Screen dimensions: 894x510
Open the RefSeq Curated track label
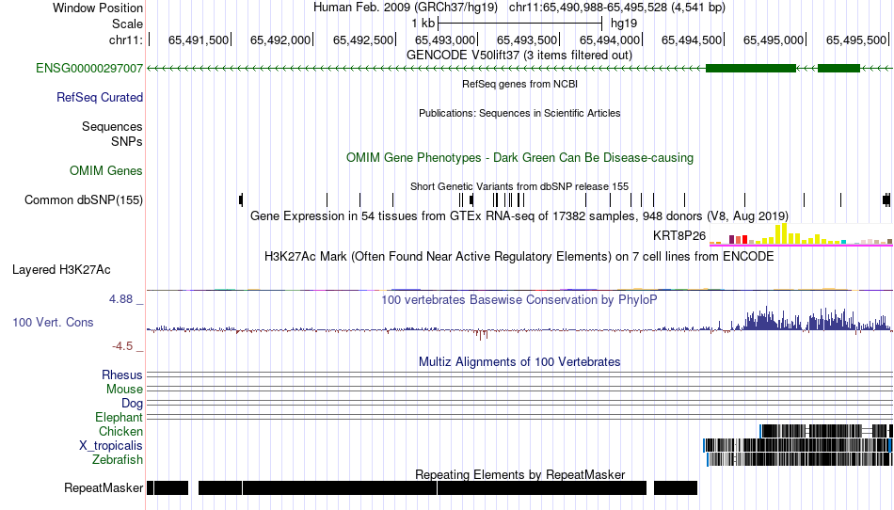(100, 98)
